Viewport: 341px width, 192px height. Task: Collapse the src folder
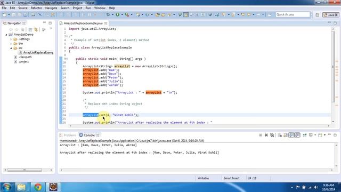click(x=11, y=48)
